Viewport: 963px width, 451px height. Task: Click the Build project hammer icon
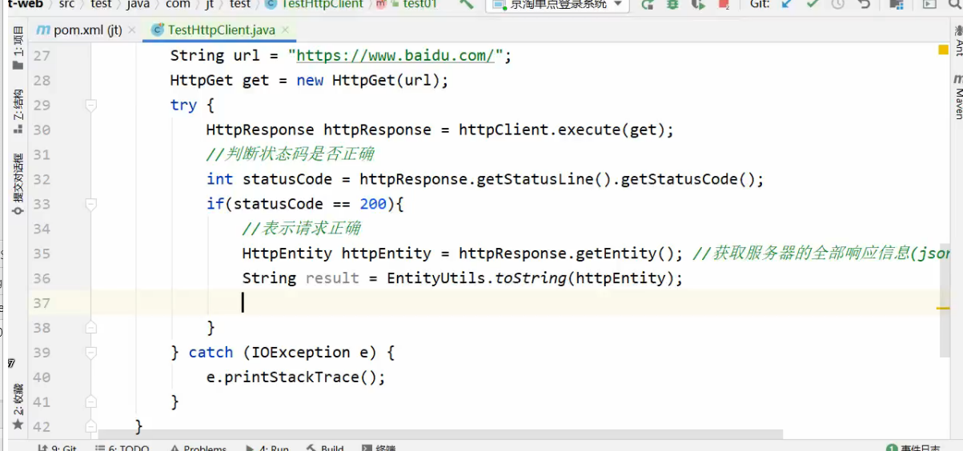coord(467,4)
